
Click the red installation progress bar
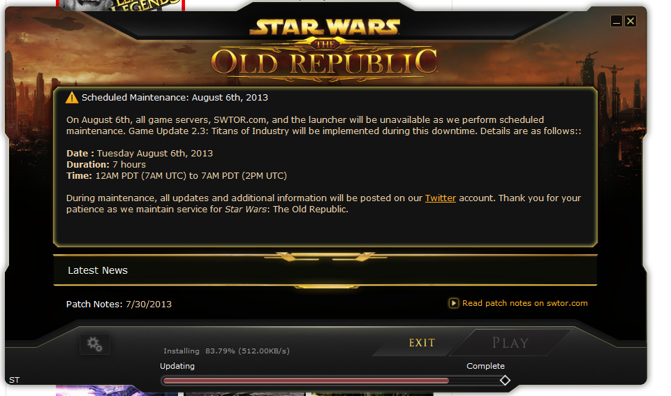tap(306, 381)
